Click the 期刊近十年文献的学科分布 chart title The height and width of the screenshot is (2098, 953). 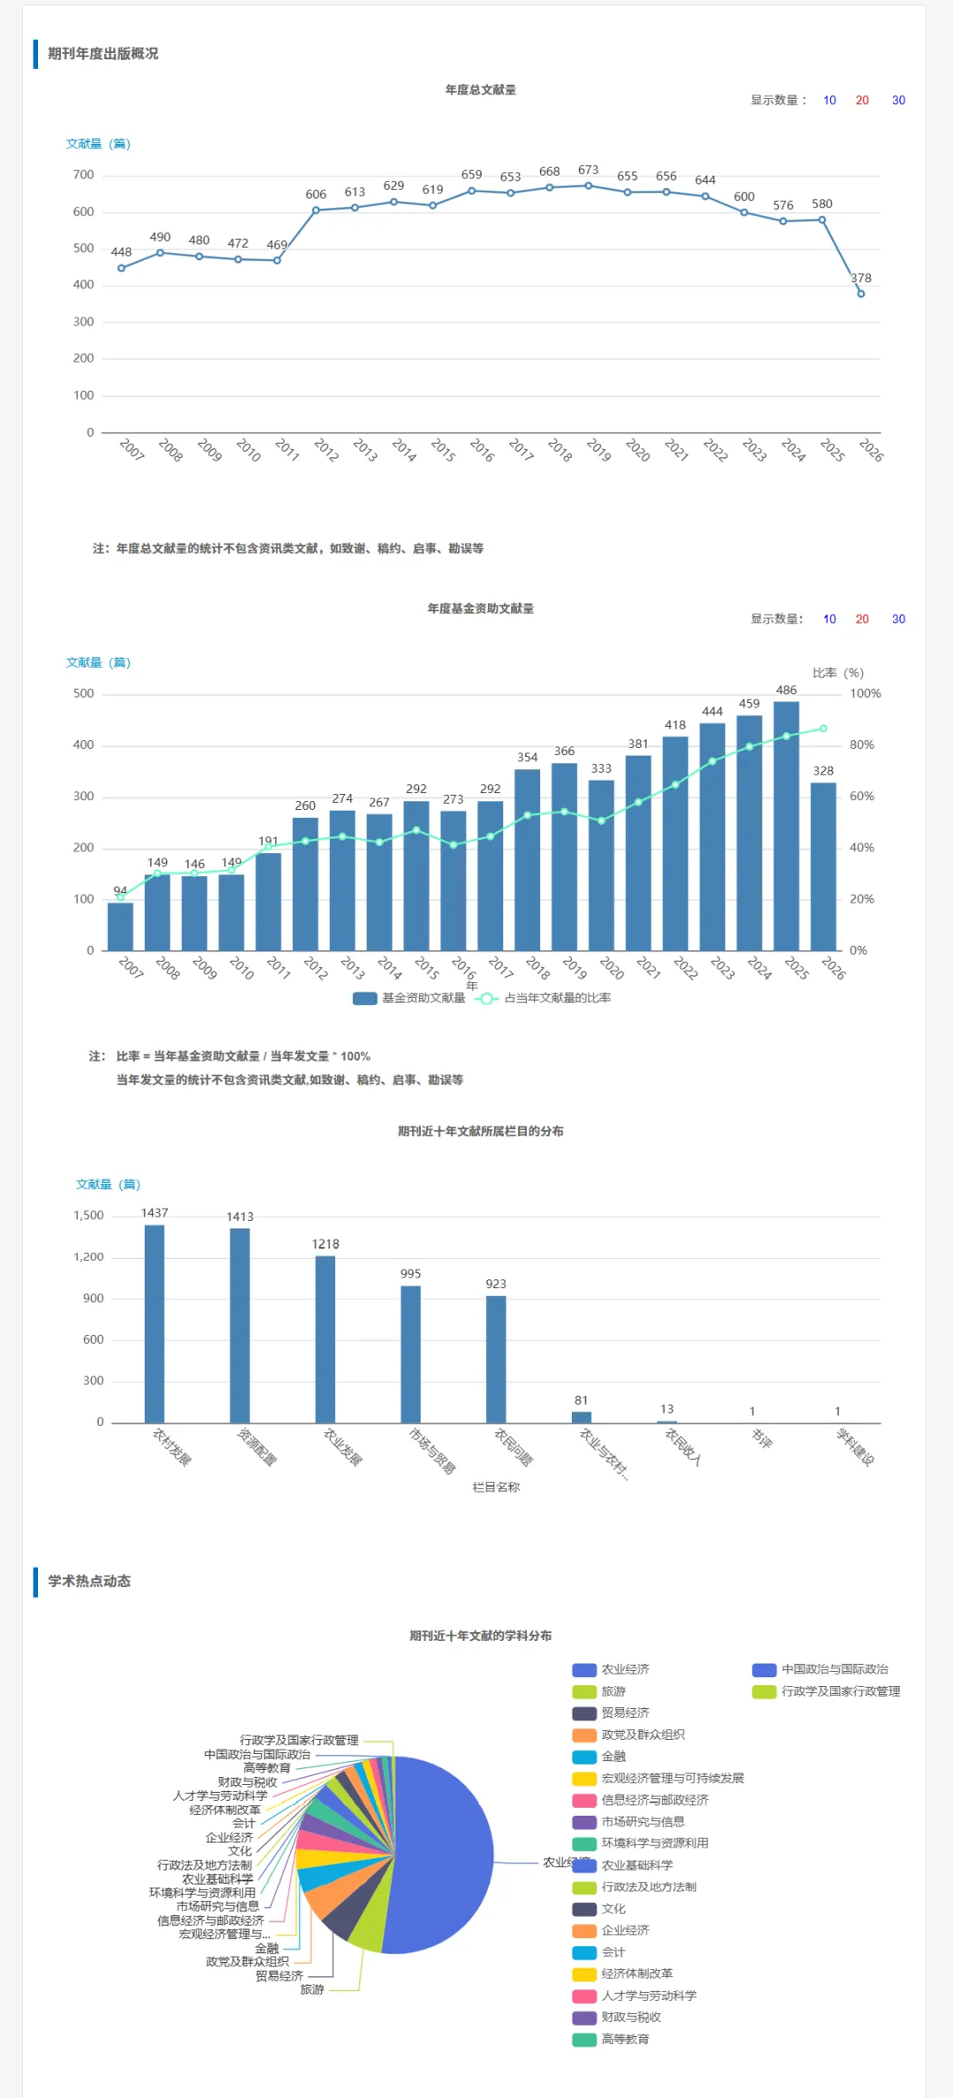click(481, 1636)
